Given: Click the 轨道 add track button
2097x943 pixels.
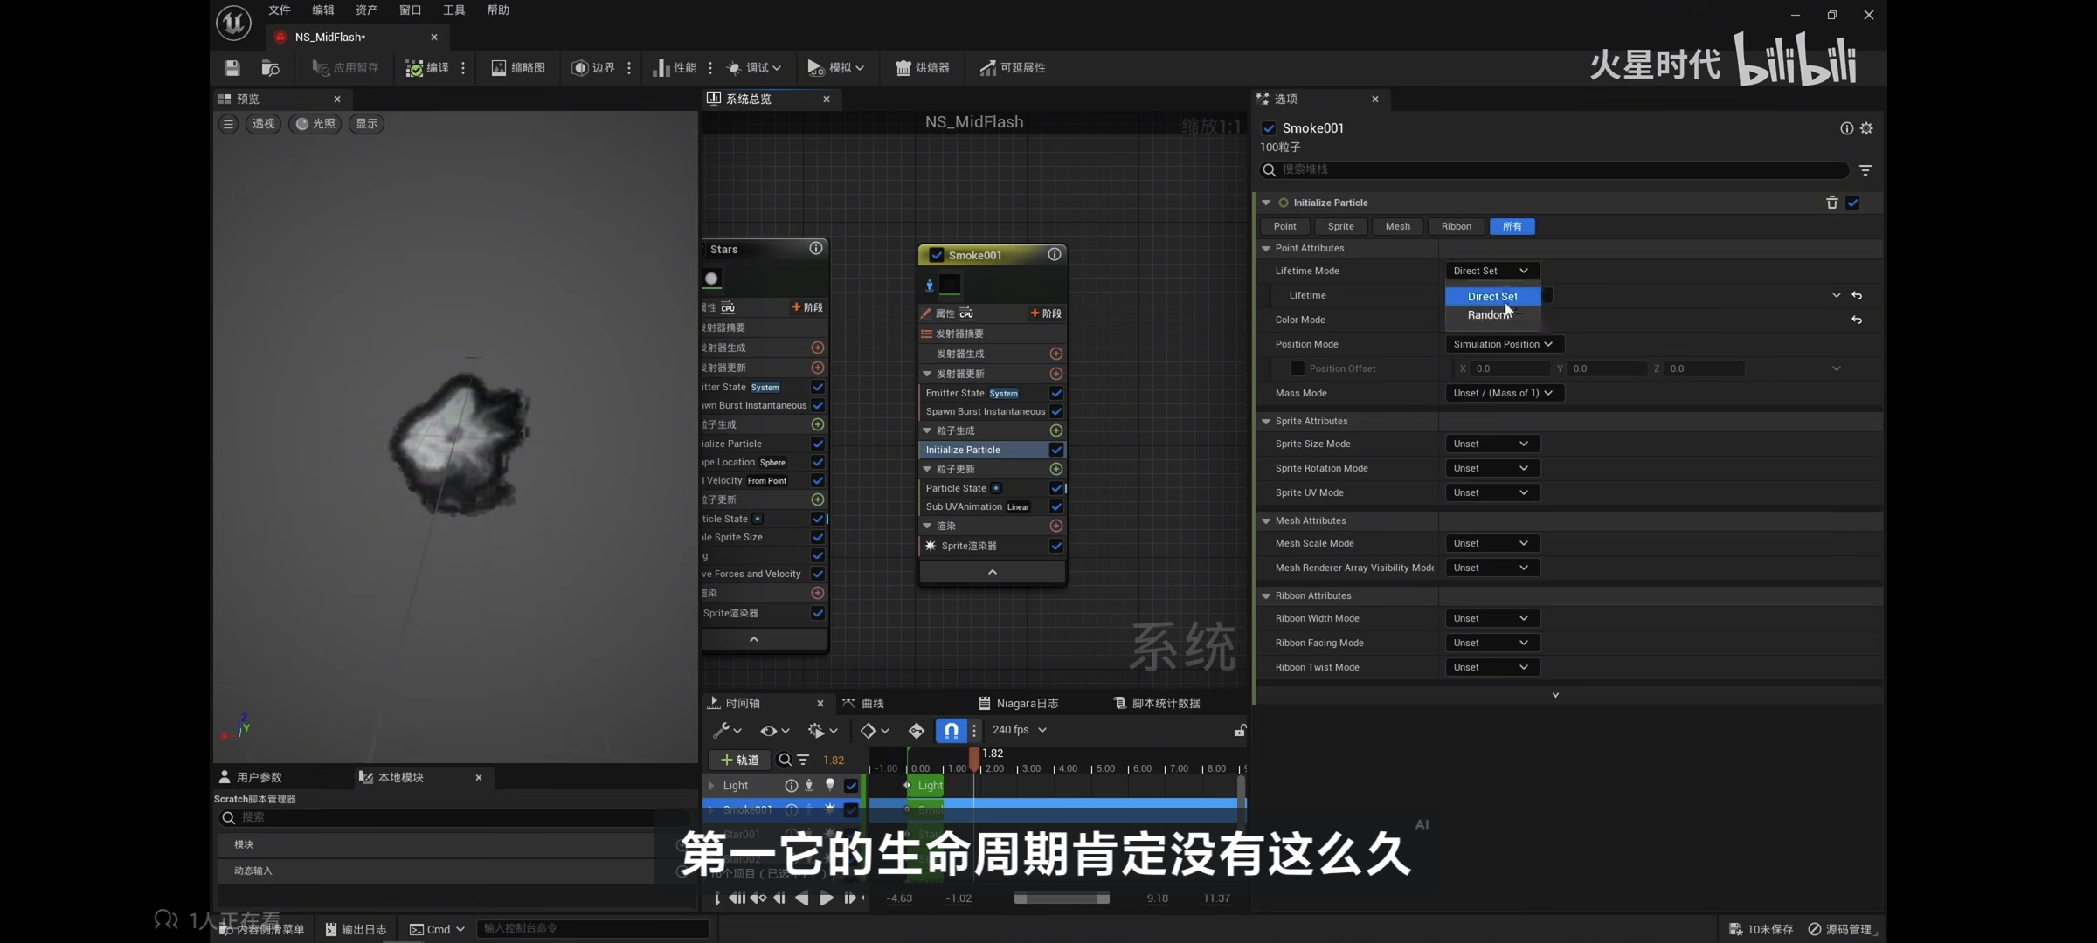Looking at the screenshot, I should tap(739, 760).
